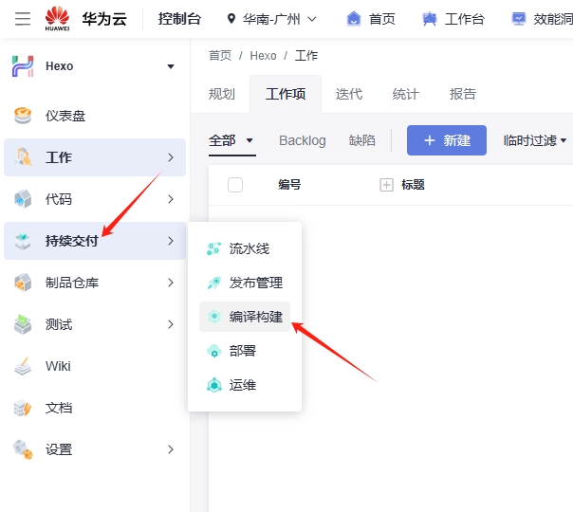Switch to the 迭代 tab
Viewport: 573px width, 512px height.
tap(349, 94)
